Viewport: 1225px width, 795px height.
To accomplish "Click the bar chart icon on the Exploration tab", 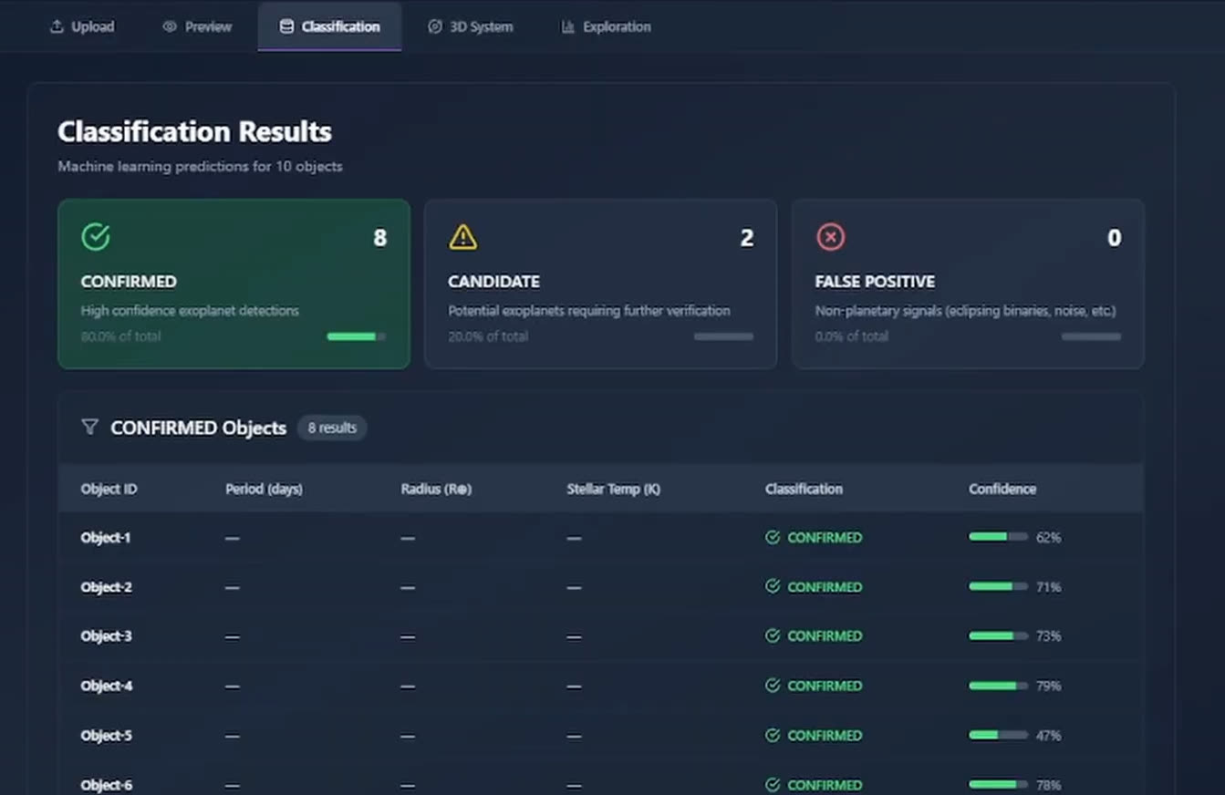I will pos(567,26).
